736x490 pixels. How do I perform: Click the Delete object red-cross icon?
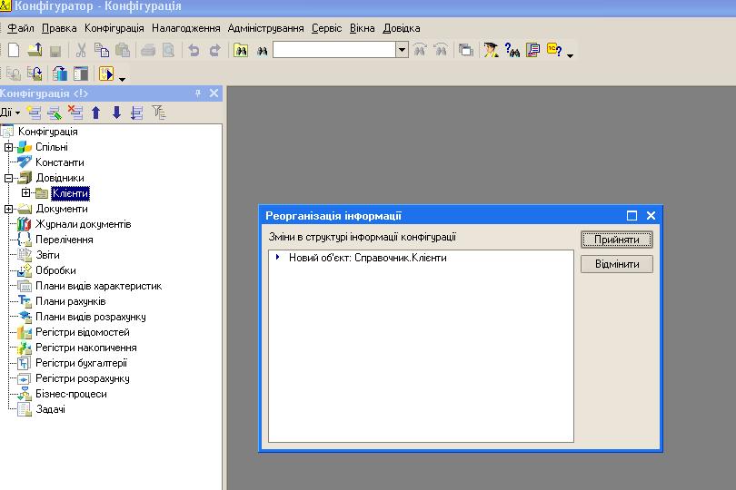[x=75, y=113]
